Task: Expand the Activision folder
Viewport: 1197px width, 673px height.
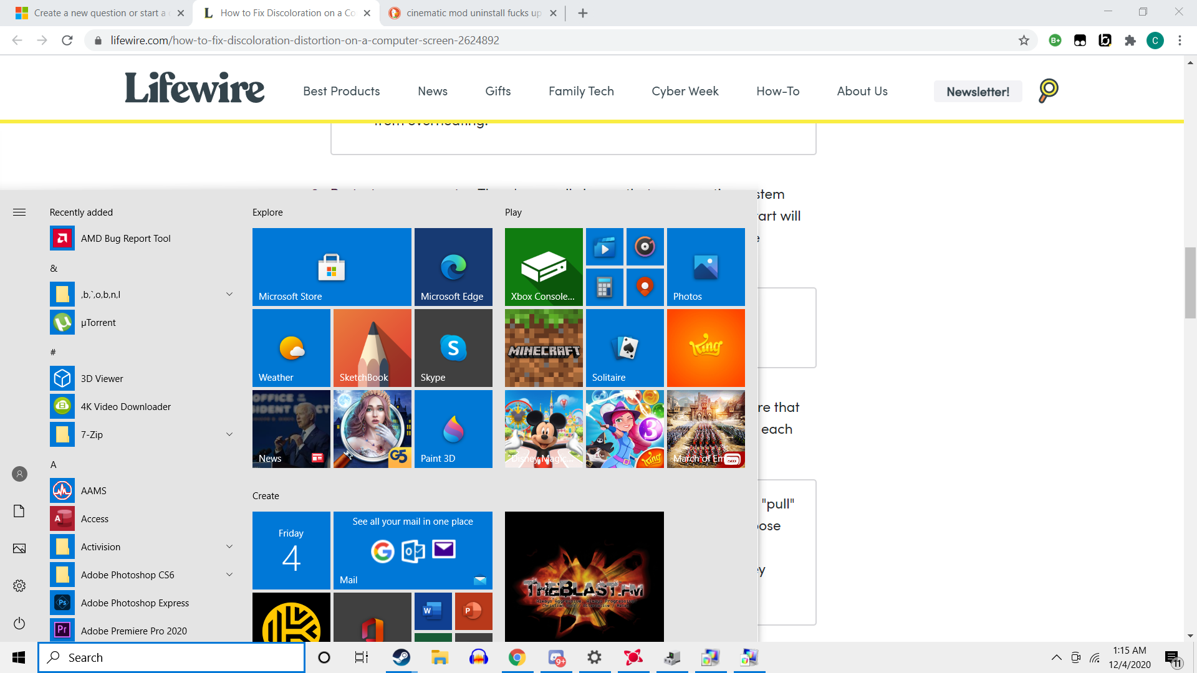Action: (x=229, y=547)
